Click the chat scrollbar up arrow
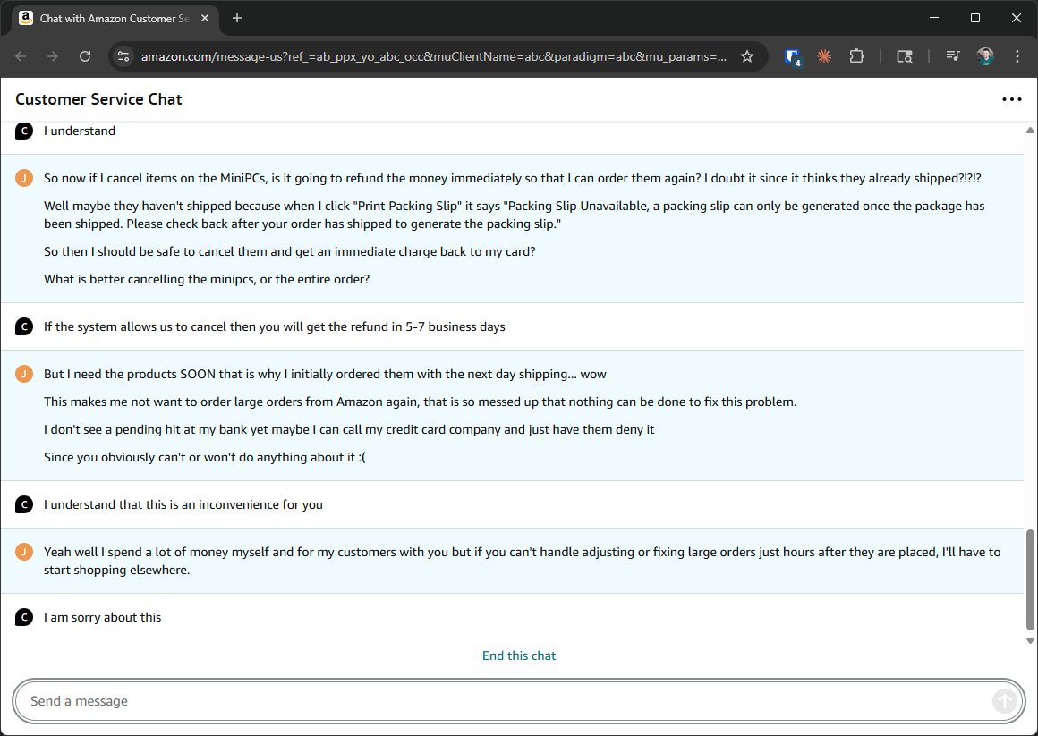1038x736 pixels. (1030, 131)
